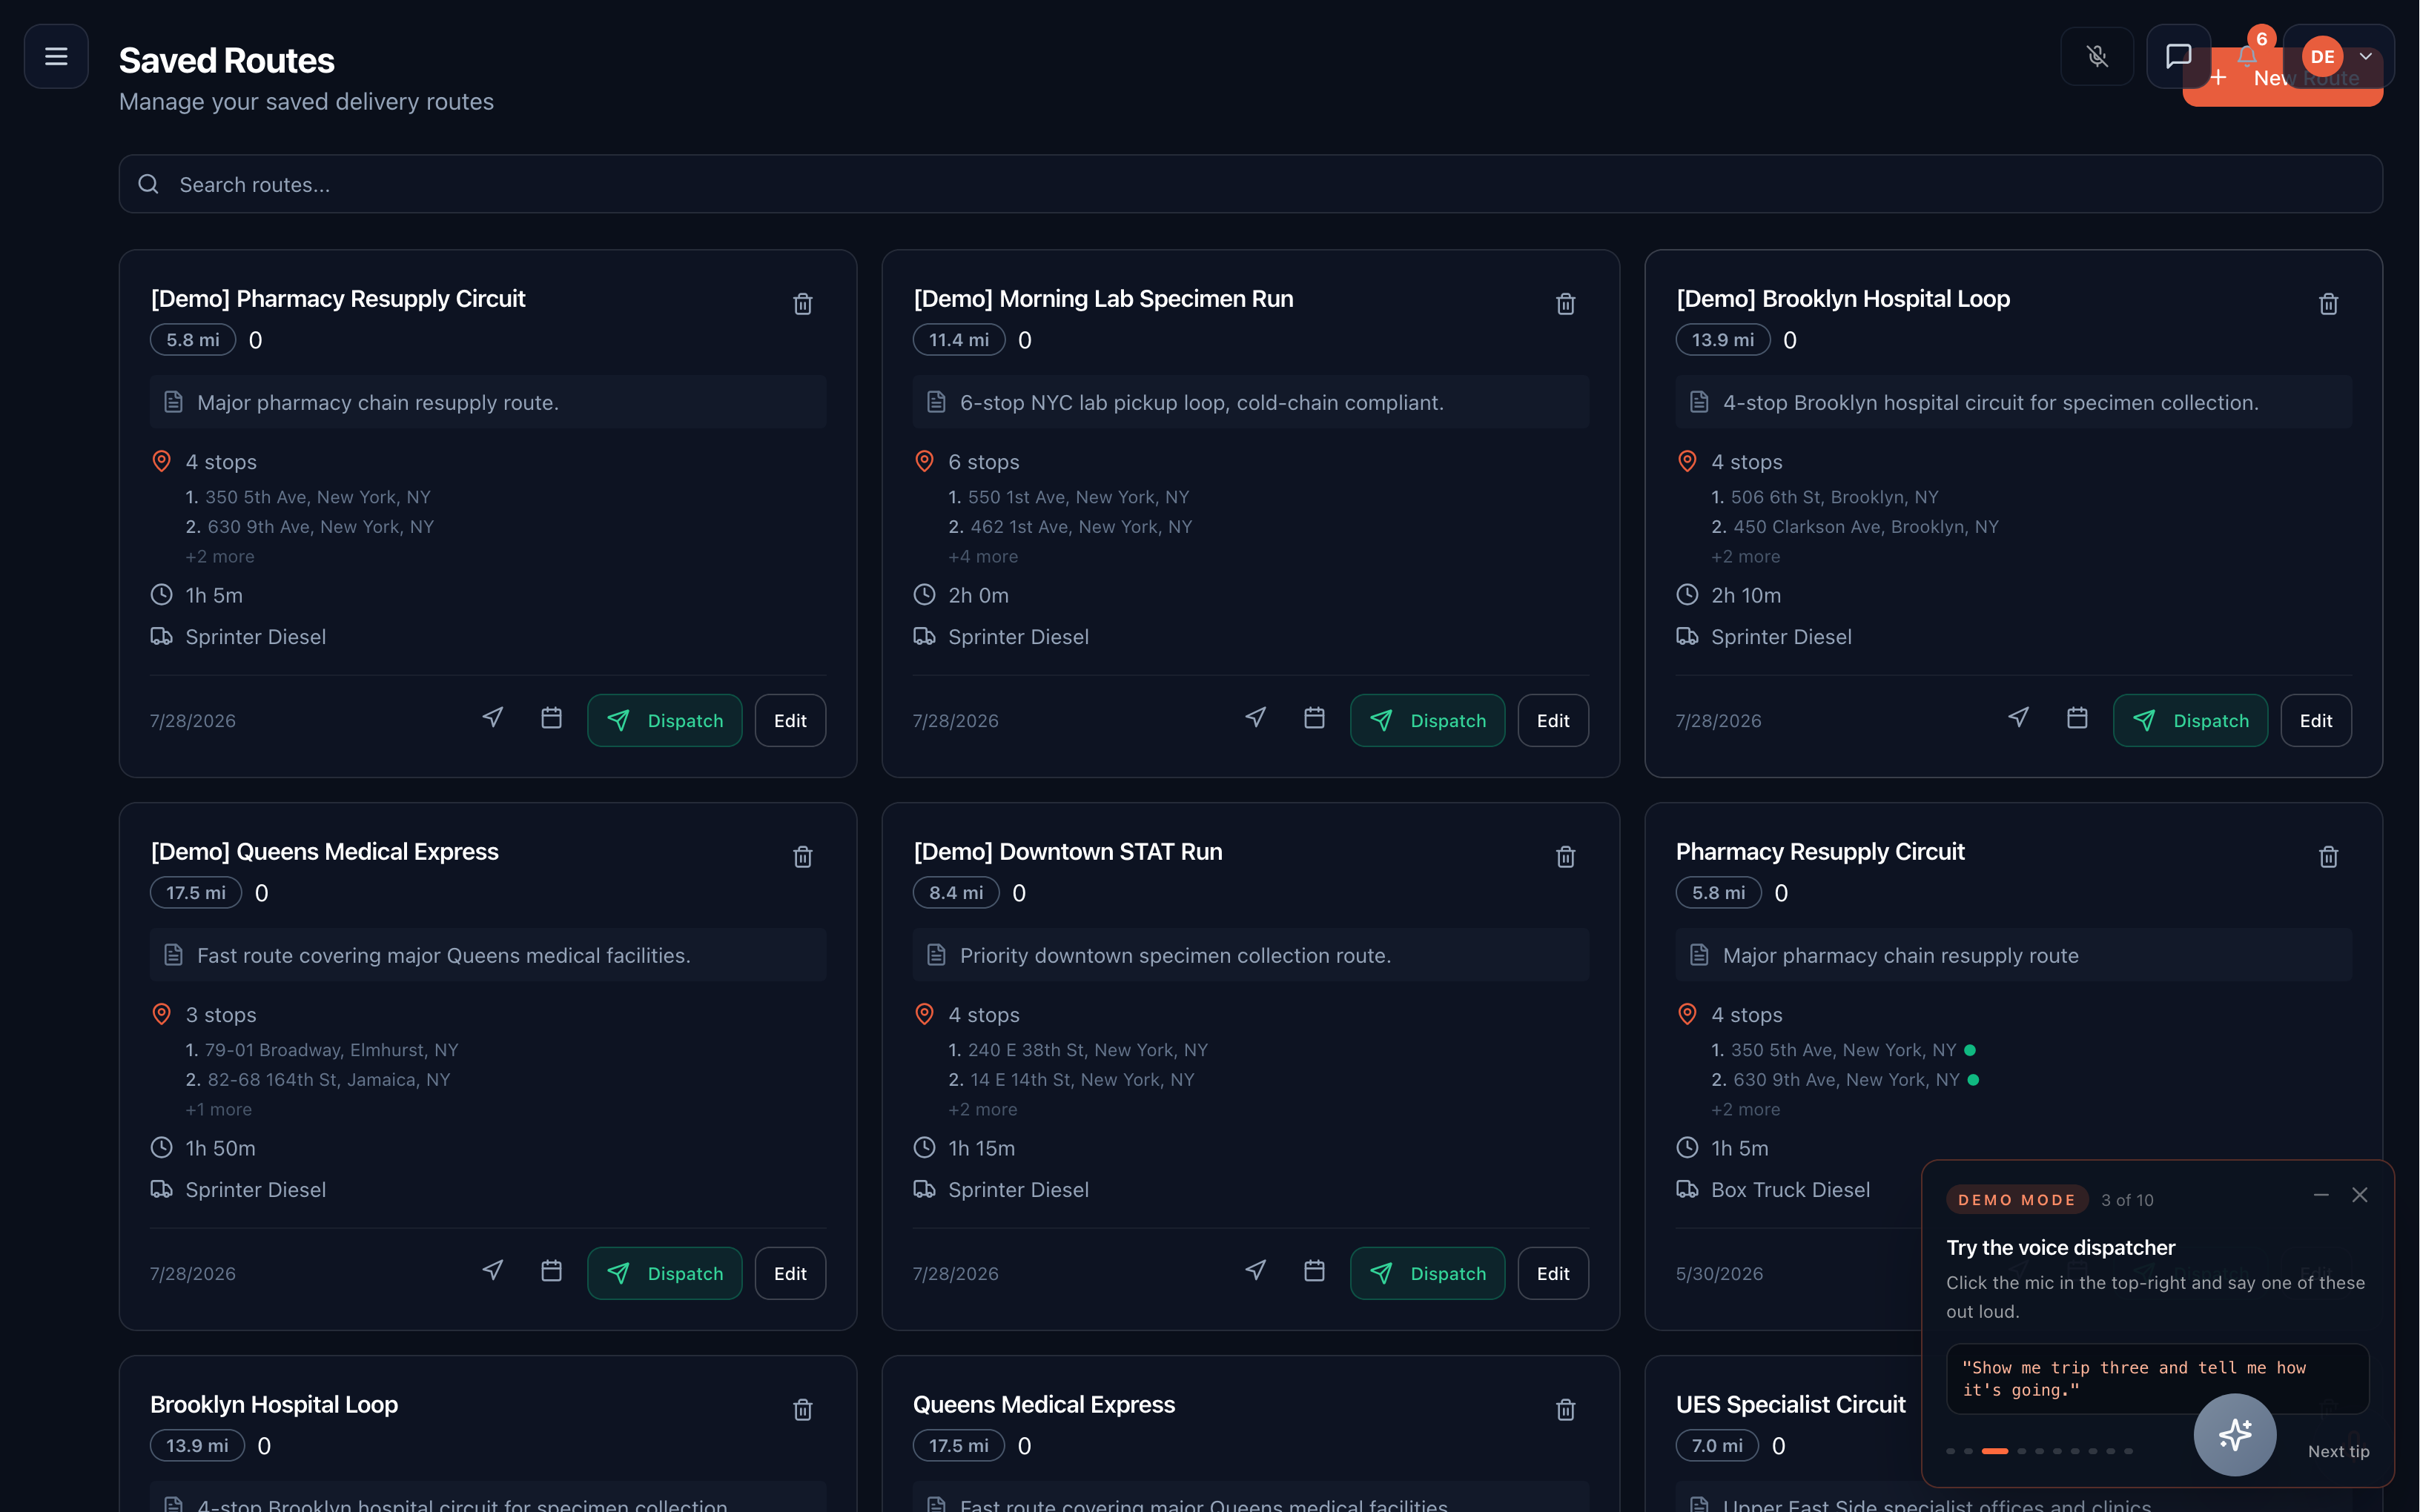Viewport: 2420px width, 1512px height.
Task: Focus the Search routes field
Action: [x=1250, y=184]
